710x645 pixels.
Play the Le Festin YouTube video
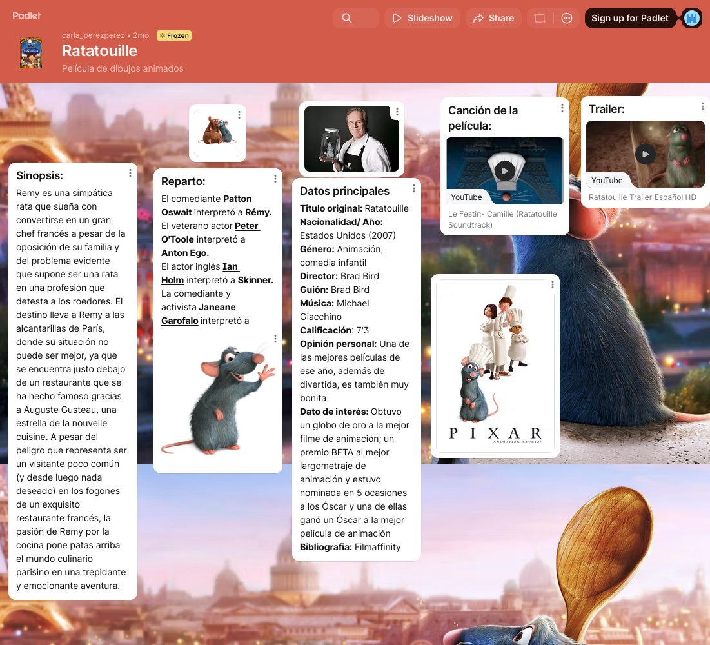505,171
